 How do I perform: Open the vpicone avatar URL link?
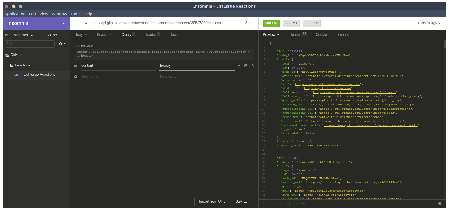click(355, 76)
